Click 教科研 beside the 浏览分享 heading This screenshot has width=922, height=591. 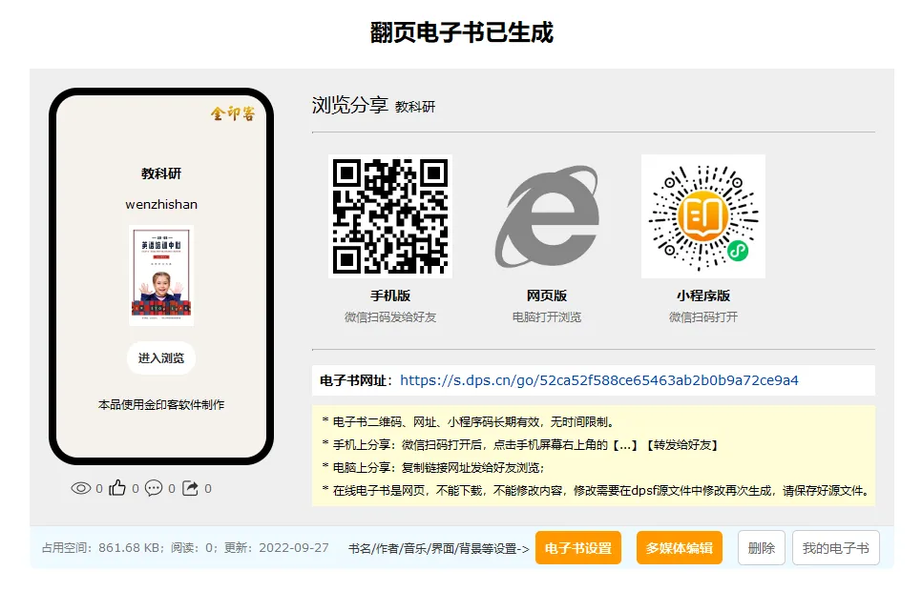click(415, 107)
